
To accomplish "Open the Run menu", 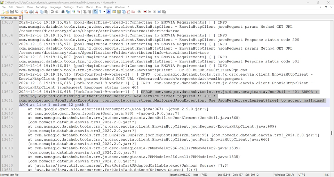I will coord(98,7).
